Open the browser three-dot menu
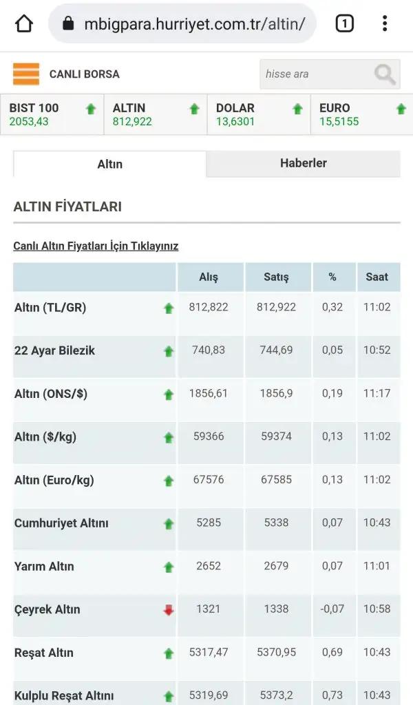The image size is (413, 705). pyautogui.click(x=385, y=23)
